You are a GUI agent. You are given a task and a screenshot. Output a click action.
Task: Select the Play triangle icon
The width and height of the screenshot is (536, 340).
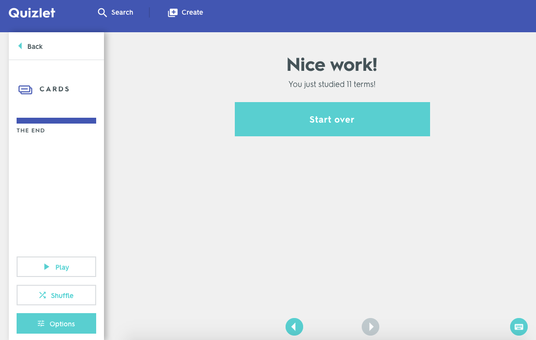47,267
